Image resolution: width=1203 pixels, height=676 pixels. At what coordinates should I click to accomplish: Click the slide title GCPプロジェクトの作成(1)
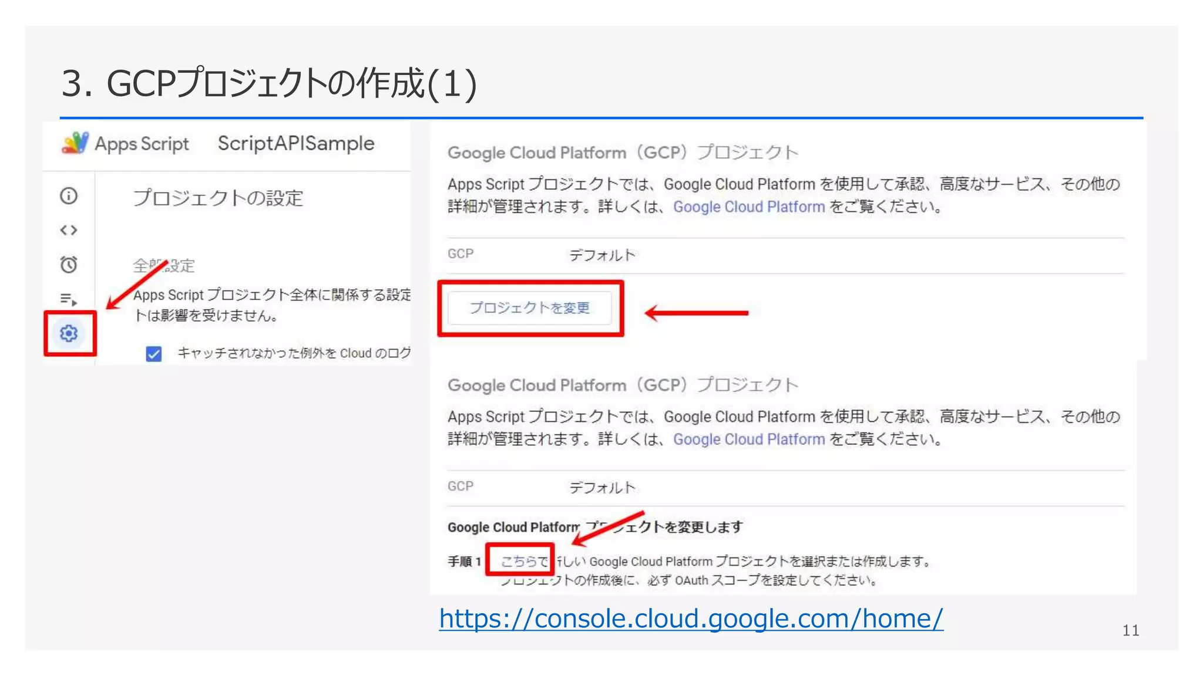click(269, 83)
